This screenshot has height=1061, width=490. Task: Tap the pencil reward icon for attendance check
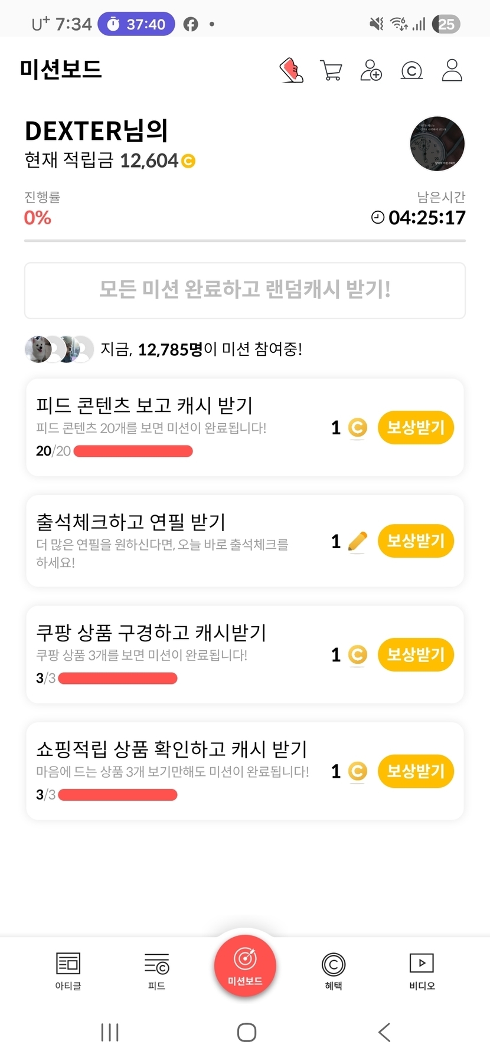(357, 541)
